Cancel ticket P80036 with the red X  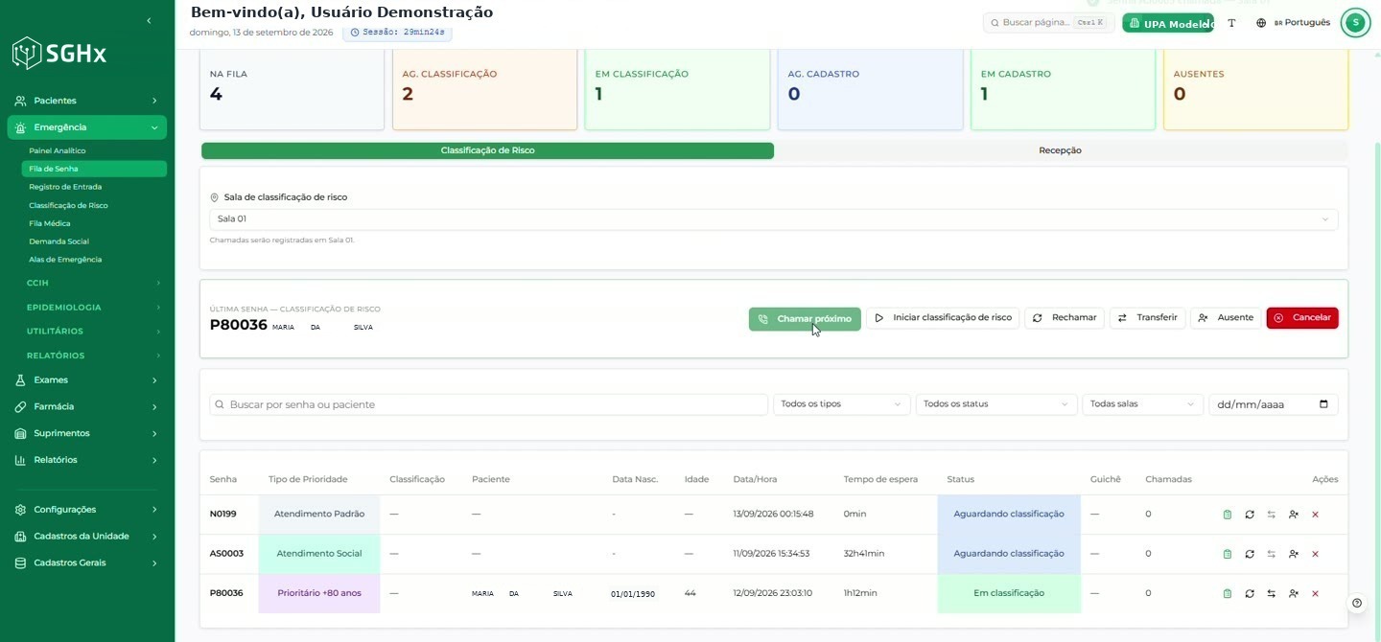point(1315,593)
